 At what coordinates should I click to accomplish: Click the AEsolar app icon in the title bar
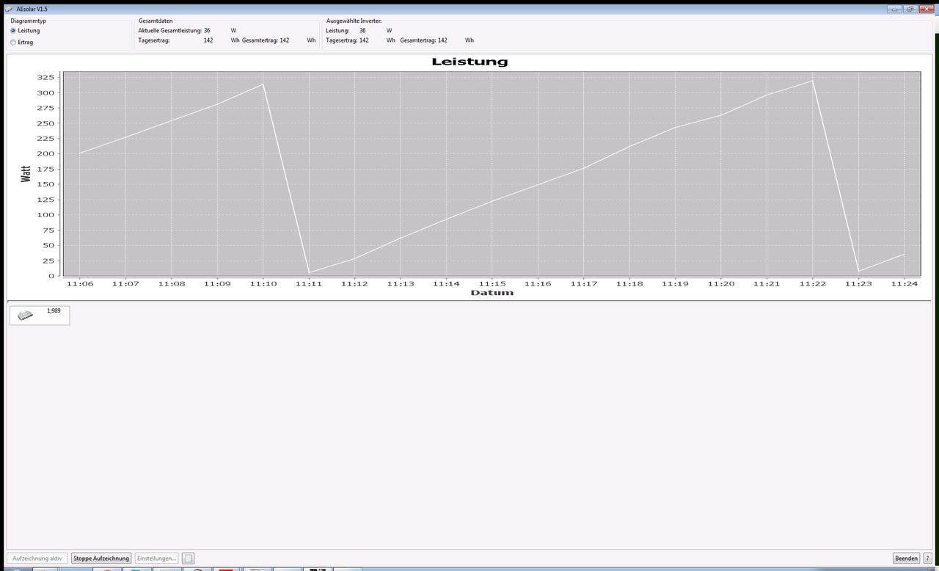click(x=9, y=9)
